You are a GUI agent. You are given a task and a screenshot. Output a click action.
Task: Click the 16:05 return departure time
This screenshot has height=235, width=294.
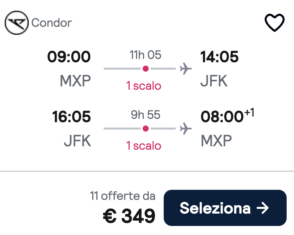(71, 116)
